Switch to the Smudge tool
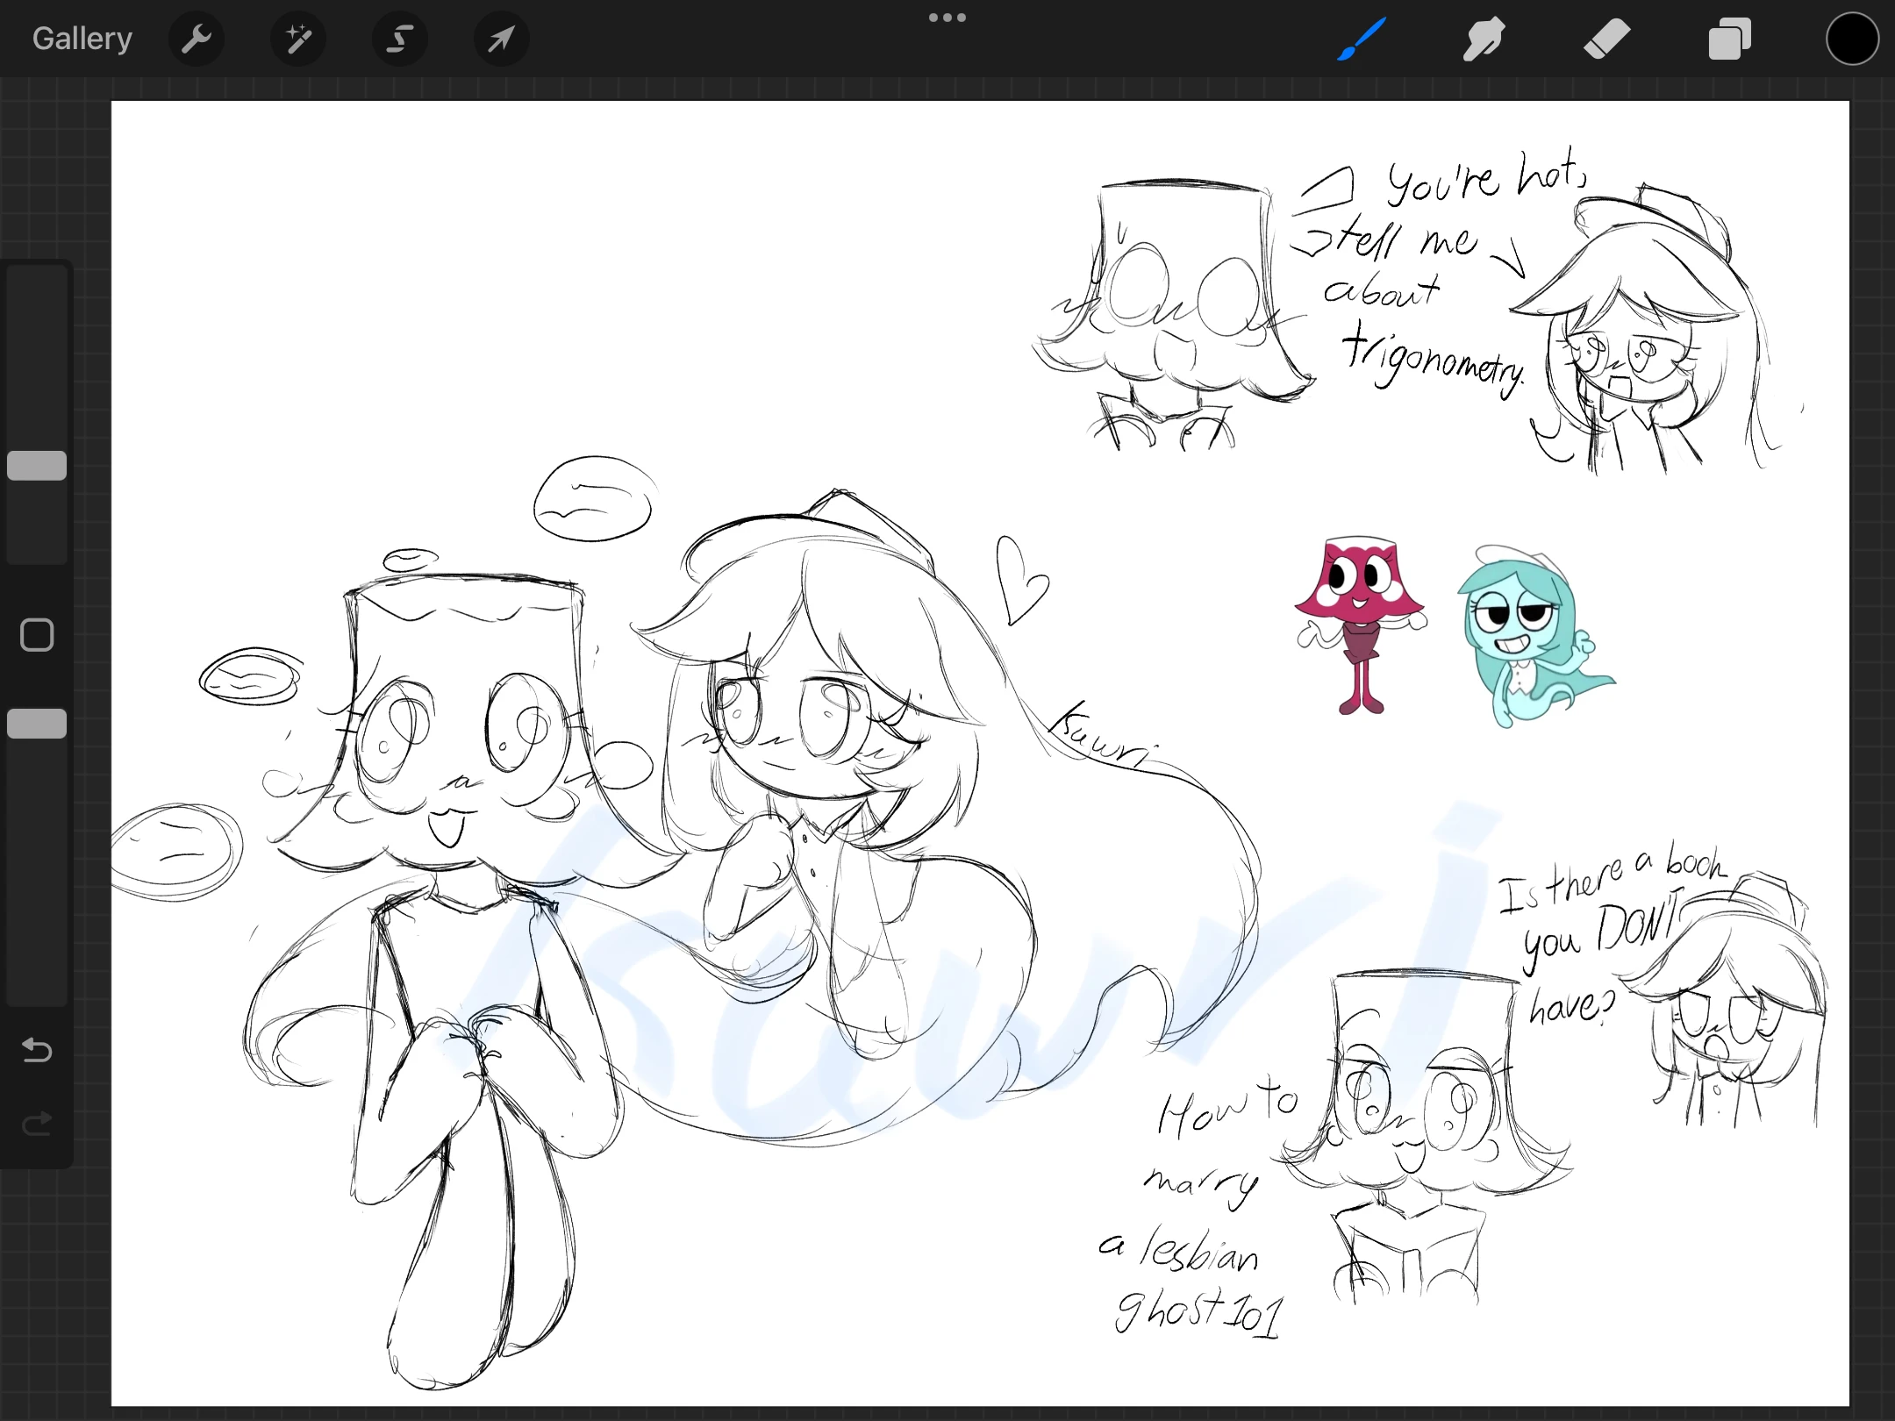This screenshot has width=1895, height=1421. (x=1484, y=39)
